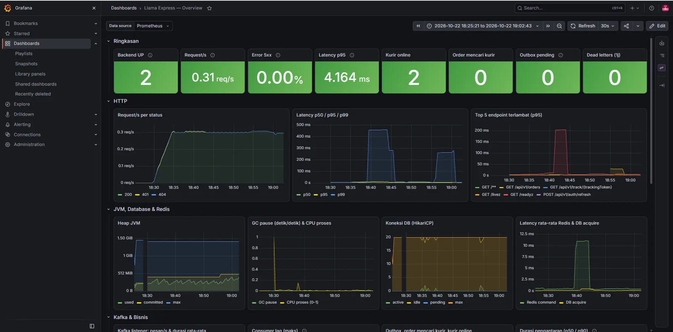Show info for the Outbox pending panel
This screenshot has width=673, height=332.
coord(561,55)
